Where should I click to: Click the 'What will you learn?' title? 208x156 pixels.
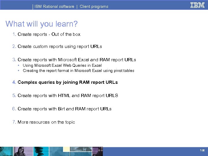coord(42,24)
